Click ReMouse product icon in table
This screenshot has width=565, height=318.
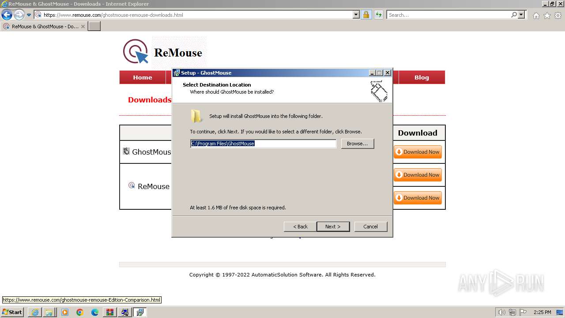tap(132, 185)
